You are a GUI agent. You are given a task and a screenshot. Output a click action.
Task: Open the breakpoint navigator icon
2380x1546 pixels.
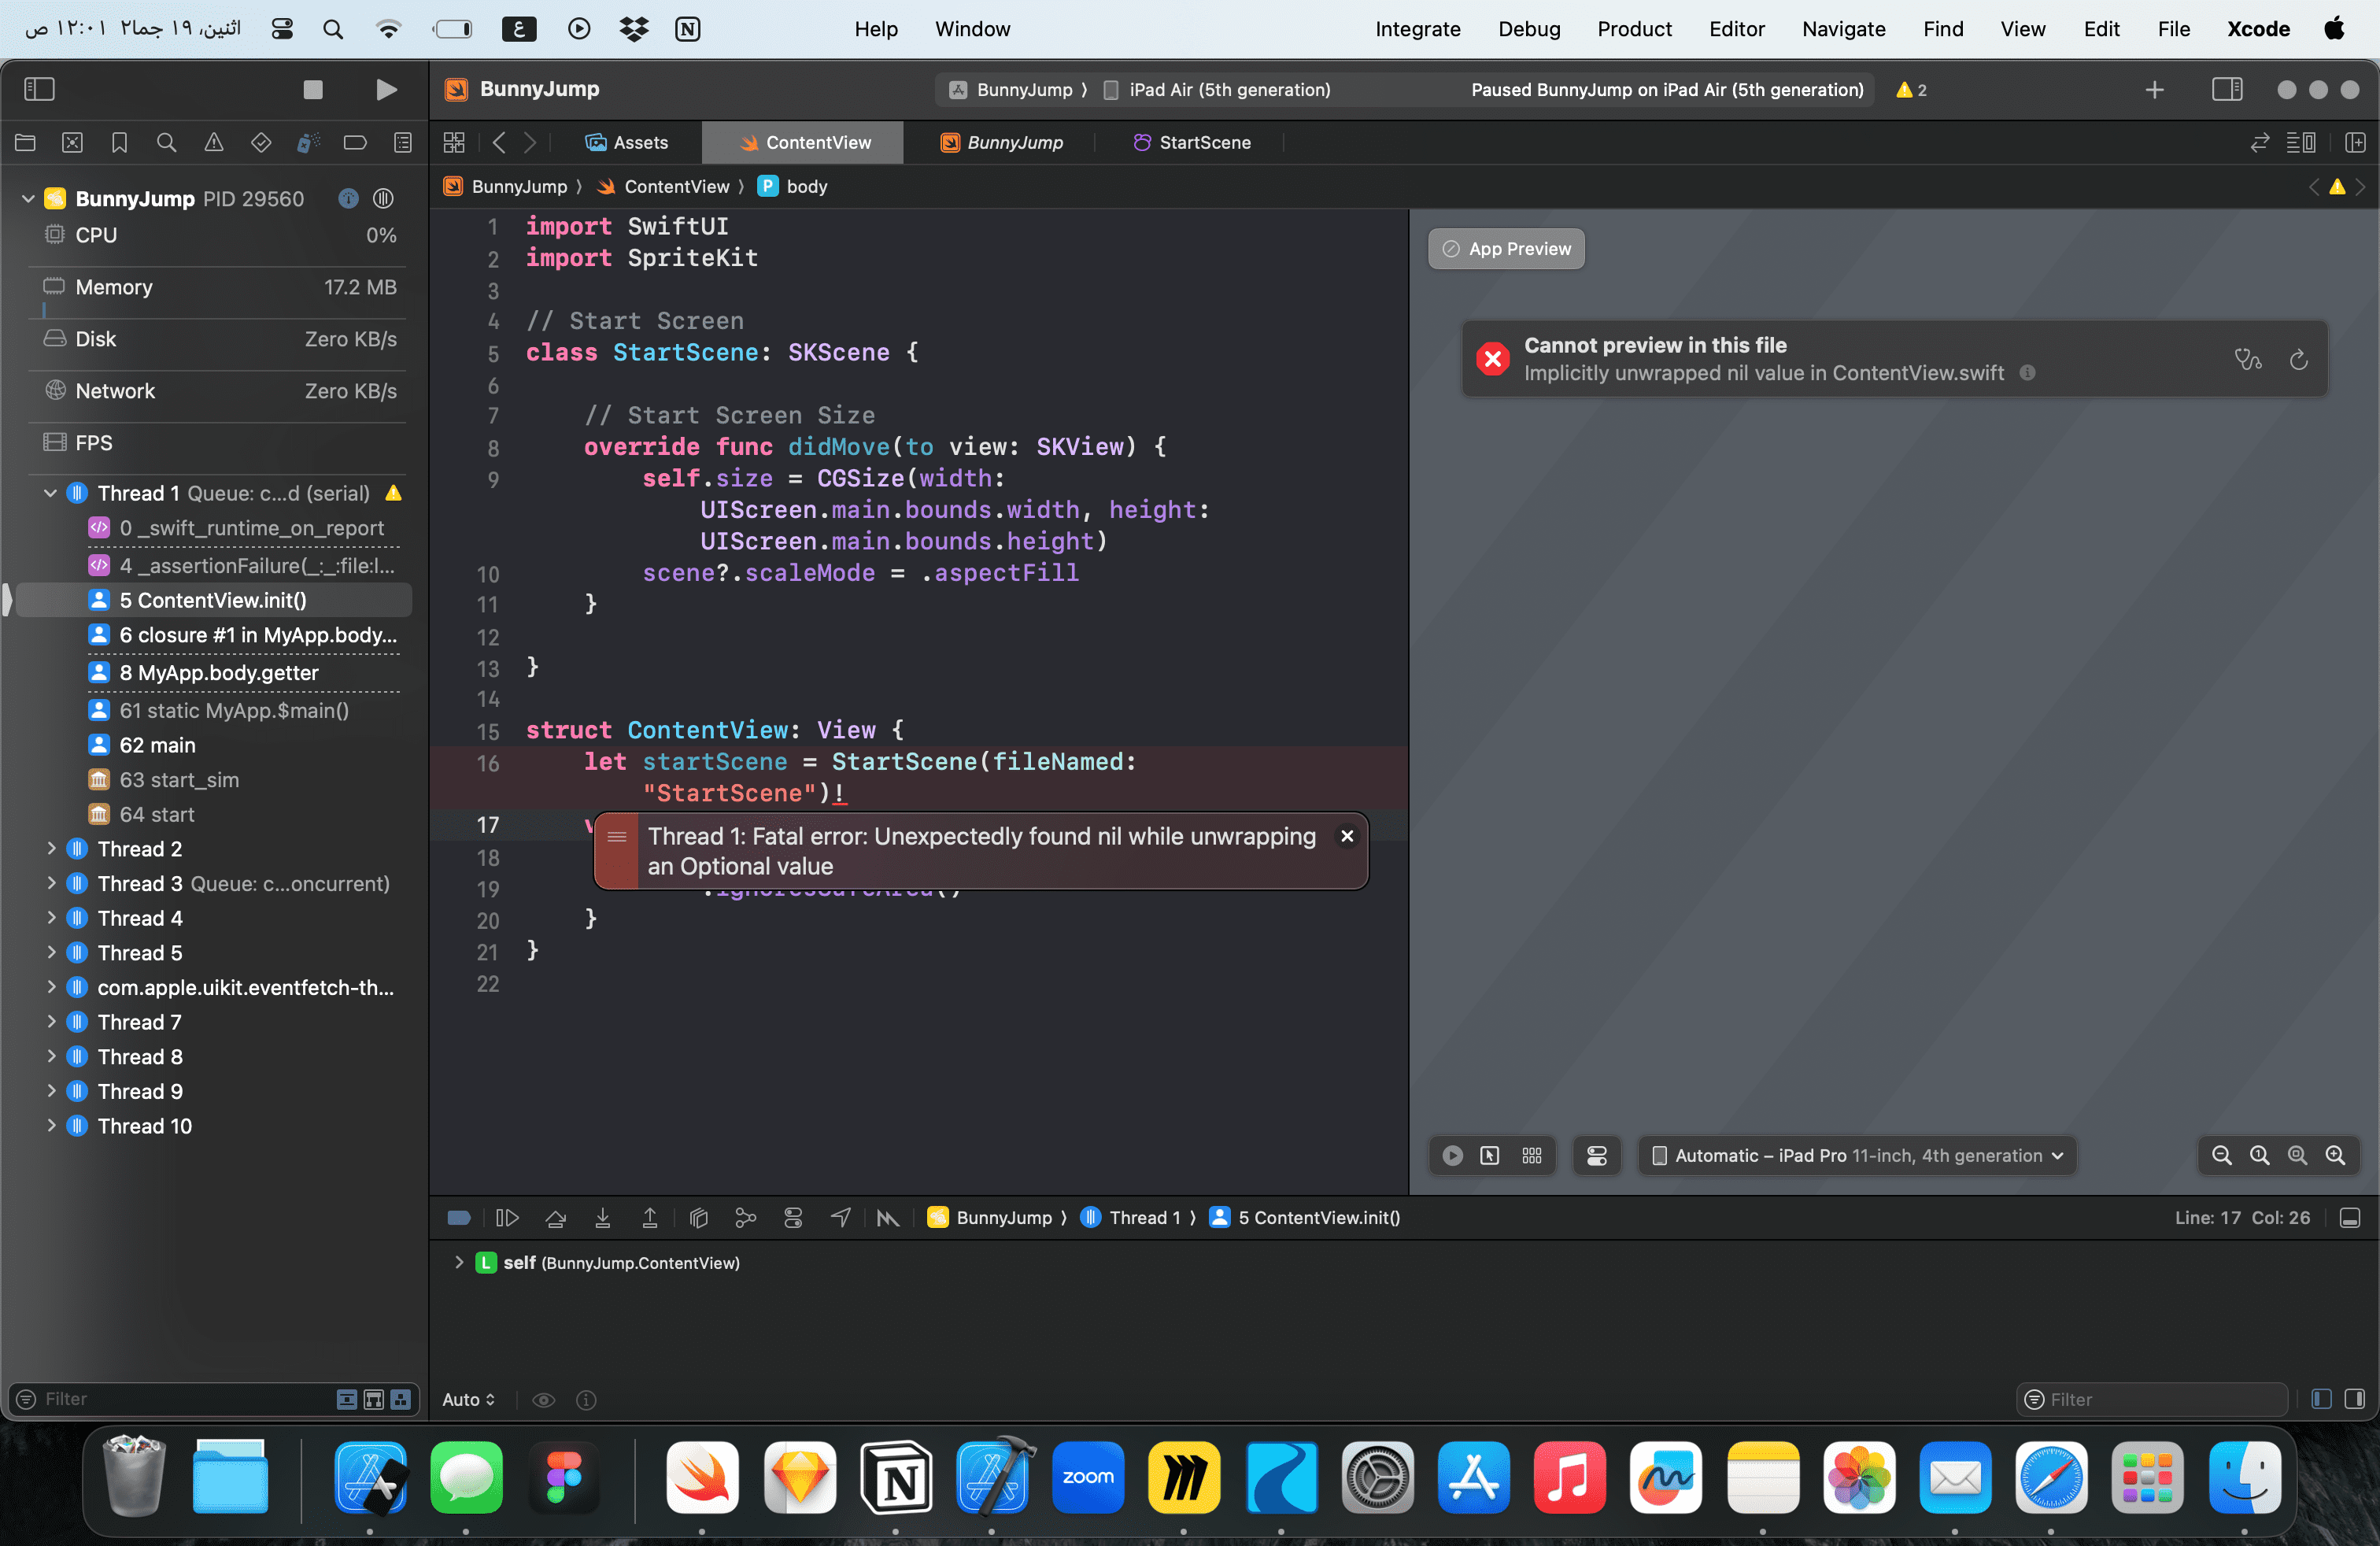point(355,142)
